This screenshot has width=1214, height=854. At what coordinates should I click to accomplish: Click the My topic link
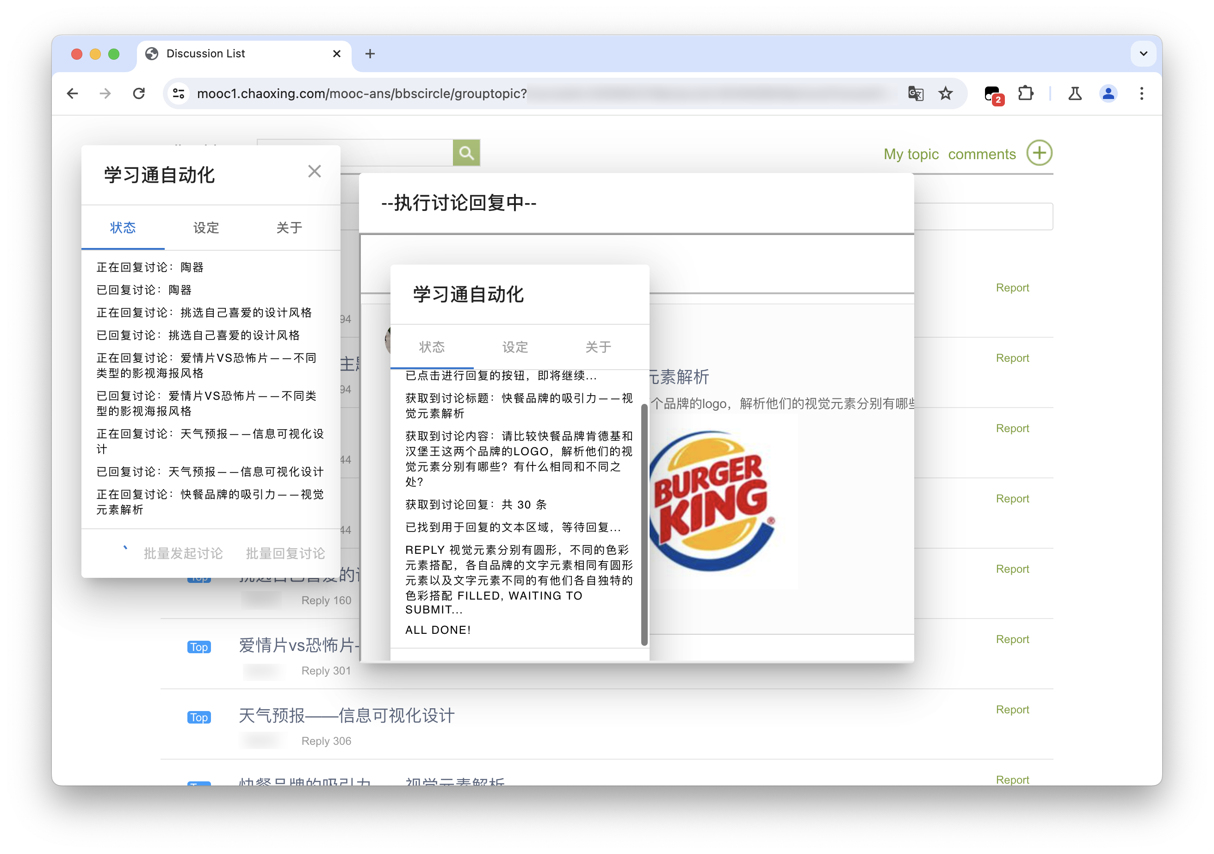pyautogui.click(x=910, y=154)
